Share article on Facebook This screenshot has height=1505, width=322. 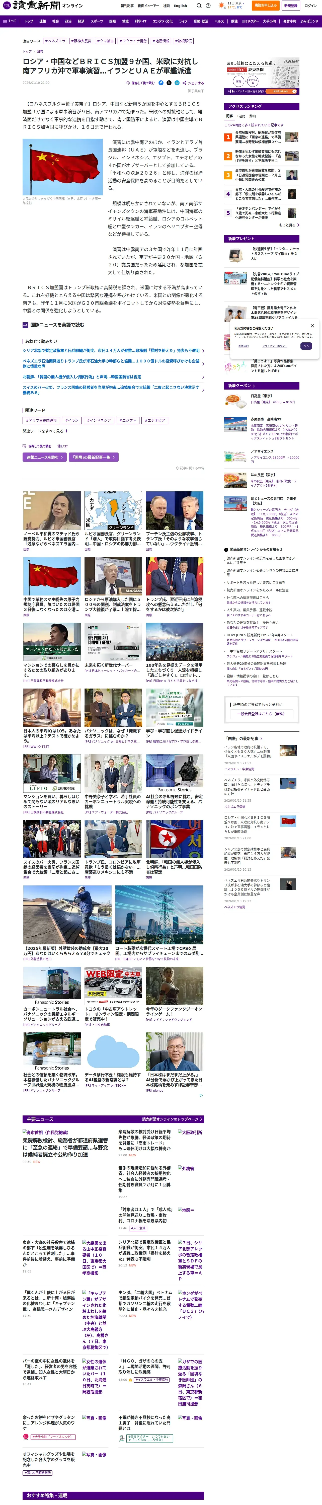click(161, 83)
